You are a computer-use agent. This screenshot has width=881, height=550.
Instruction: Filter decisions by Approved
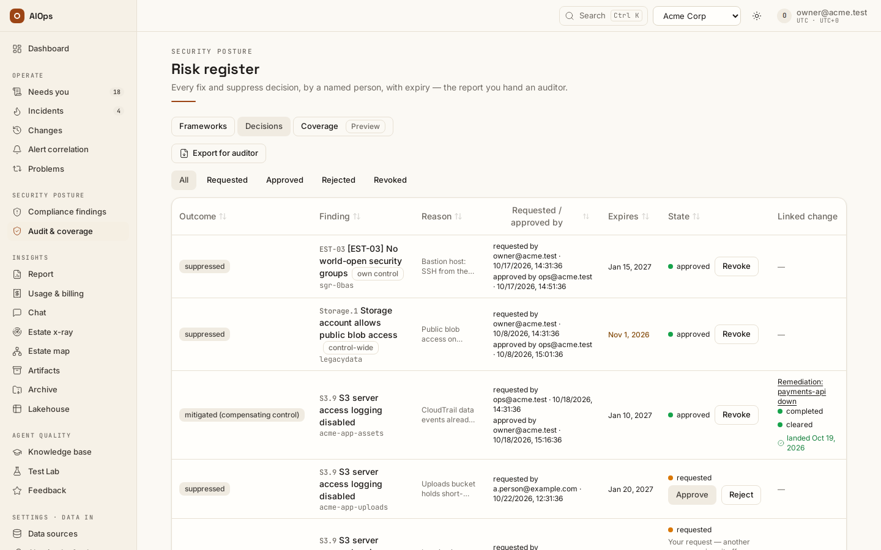point(284,180)
